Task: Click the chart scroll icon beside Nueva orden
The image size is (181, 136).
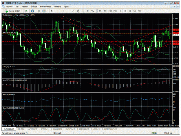Action: 26,11
